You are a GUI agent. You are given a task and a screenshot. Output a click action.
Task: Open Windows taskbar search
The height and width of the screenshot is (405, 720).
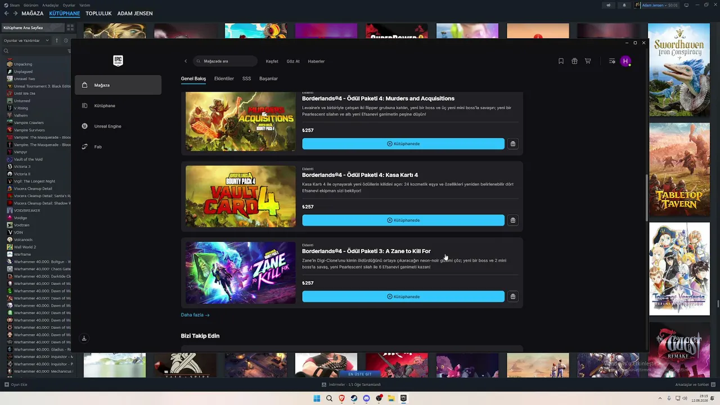tap(329, 398)
